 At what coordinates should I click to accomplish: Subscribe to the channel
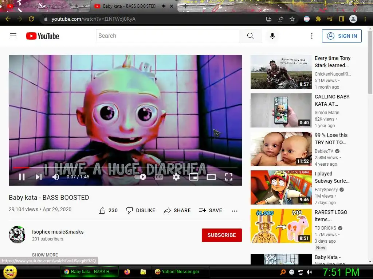click(222, 235)
